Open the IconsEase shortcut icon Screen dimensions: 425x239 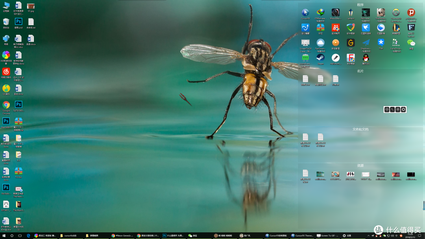pyautogui.click(x=305, y=58)
